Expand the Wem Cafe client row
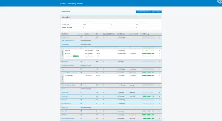 click(159, 111)
